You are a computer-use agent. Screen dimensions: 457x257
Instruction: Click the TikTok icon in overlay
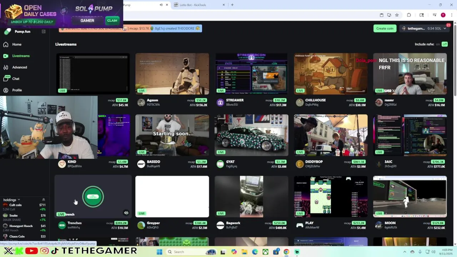[x=55, y=251]
